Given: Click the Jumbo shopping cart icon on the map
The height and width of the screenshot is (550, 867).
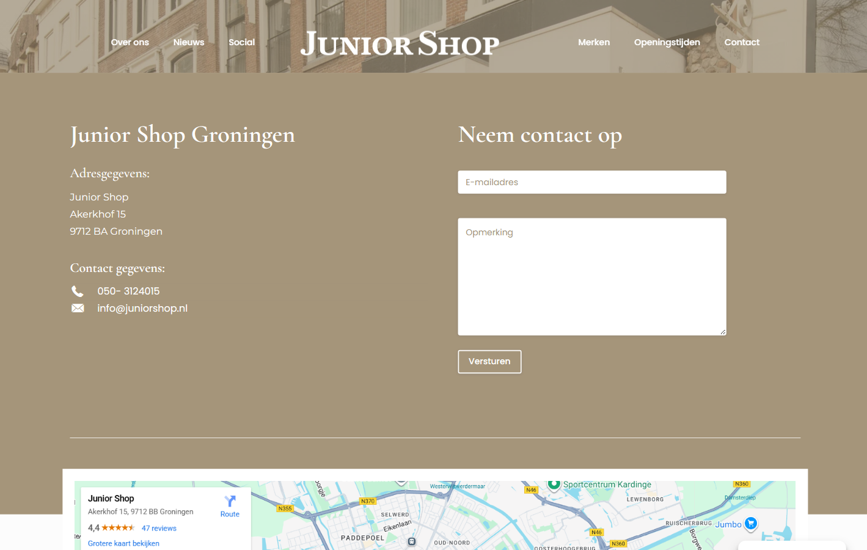Looking at the screenshot, I should point(751,524).
